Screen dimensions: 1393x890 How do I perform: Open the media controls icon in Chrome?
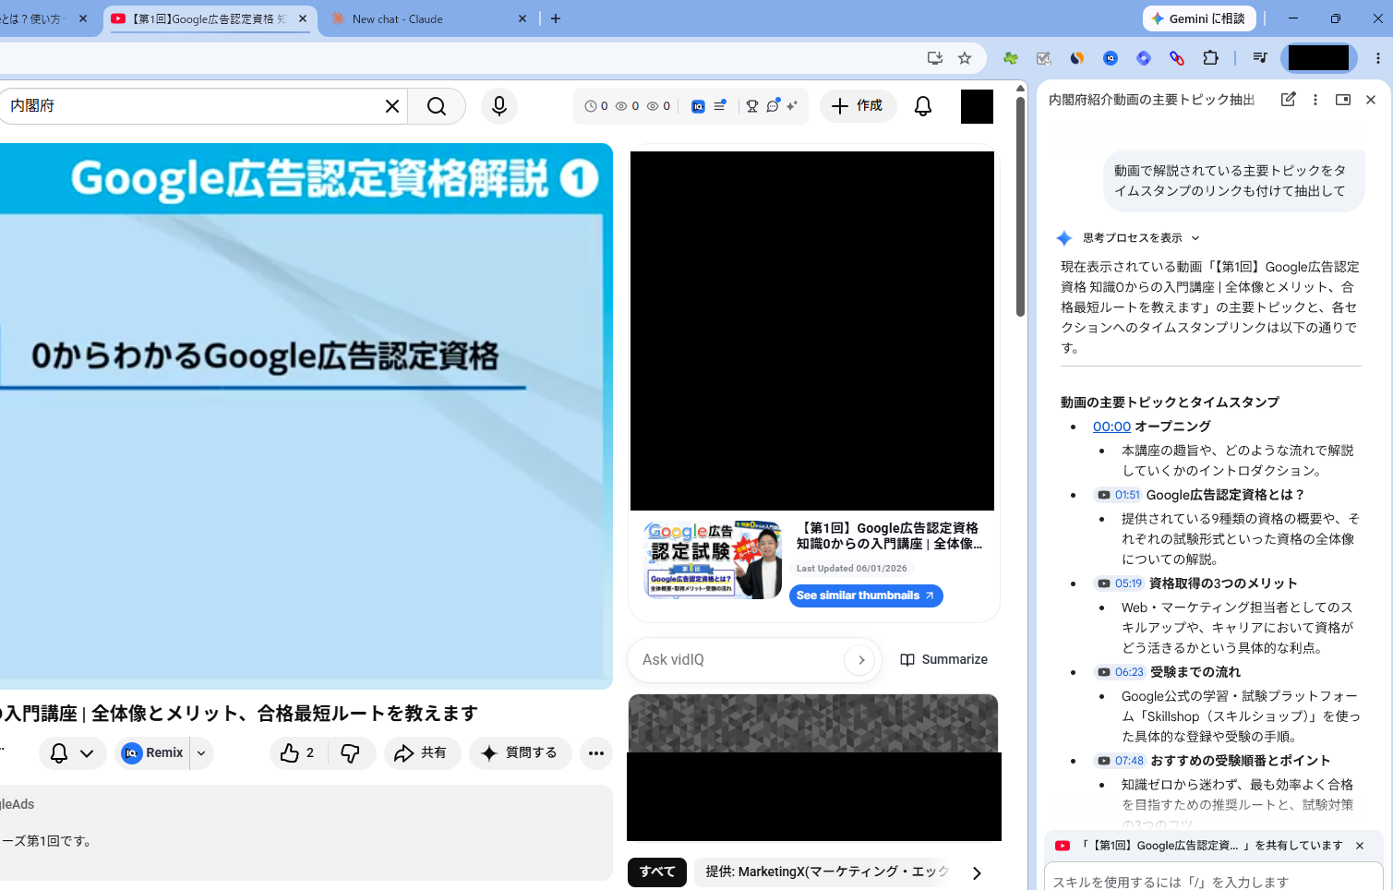pyautogui.click(x=1259, y=58)
